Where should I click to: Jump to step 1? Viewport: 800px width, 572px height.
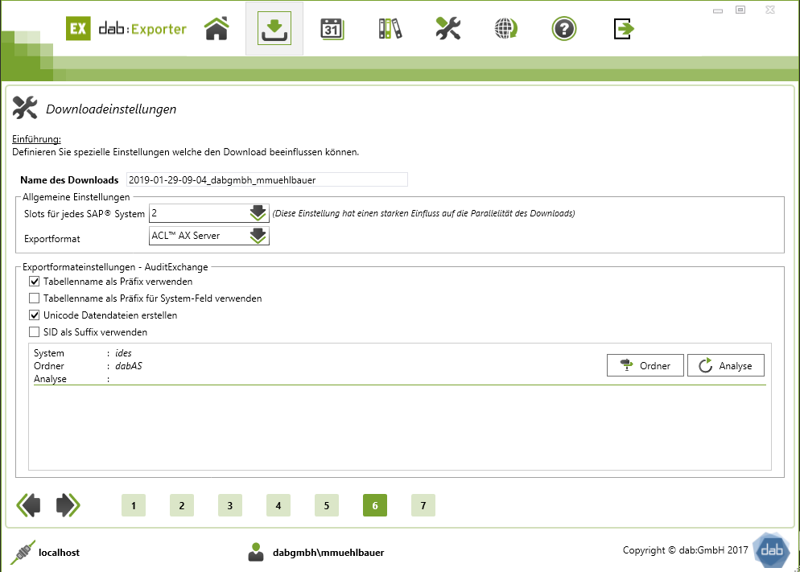click(x=134, y=505)
